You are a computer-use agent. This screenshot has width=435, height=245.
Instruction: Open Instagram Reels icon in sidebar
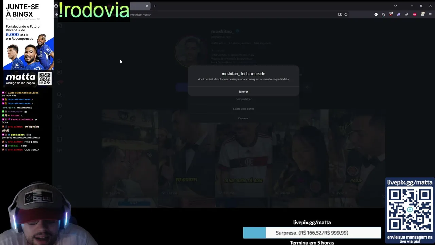coord(59,72)
